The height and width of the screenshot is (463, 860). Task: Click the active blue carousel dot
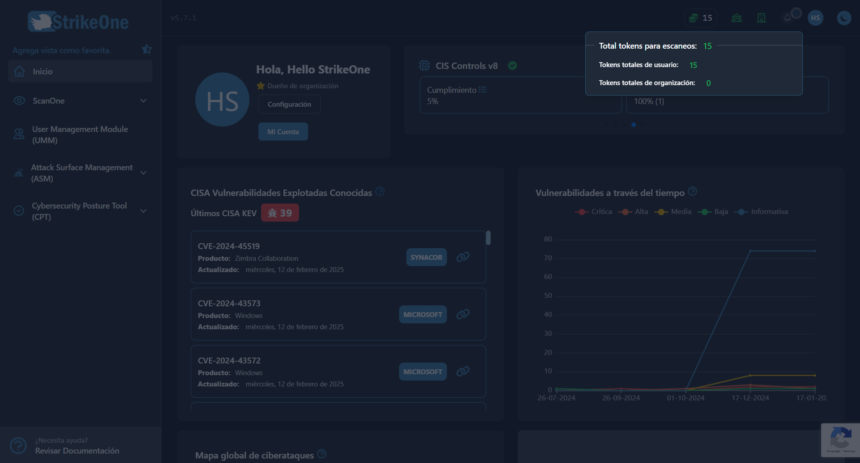pyautogui.click(x=634, y=125)
